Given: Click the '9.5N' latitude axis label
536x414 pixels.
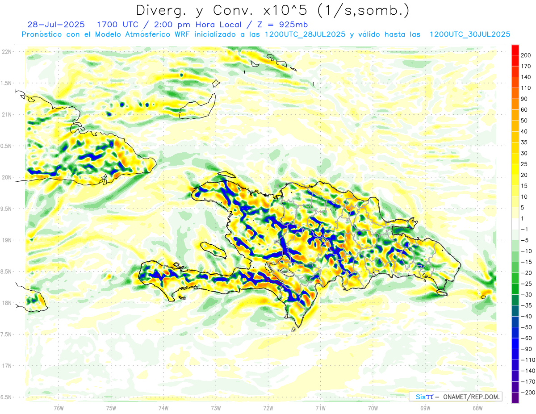Looking at the screenshot, I should [7, 209].
